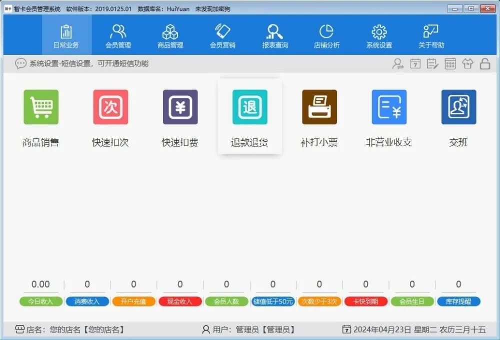
Task: Open inventory alerts via 库存提醒 button
Action: click(458, 301)
